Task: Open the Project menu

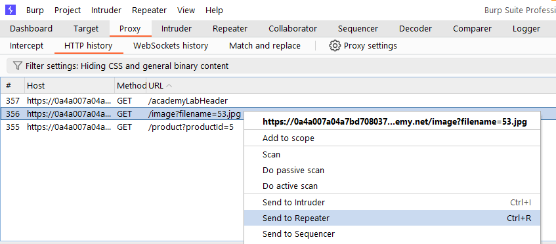Action: point(68,10)
